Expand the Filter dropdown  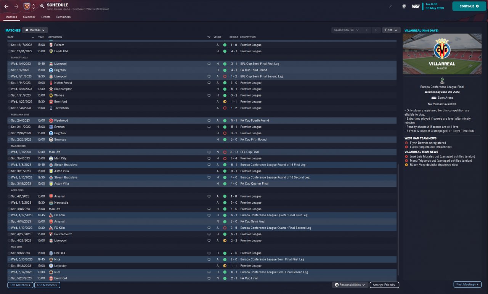tap(391, 30)
